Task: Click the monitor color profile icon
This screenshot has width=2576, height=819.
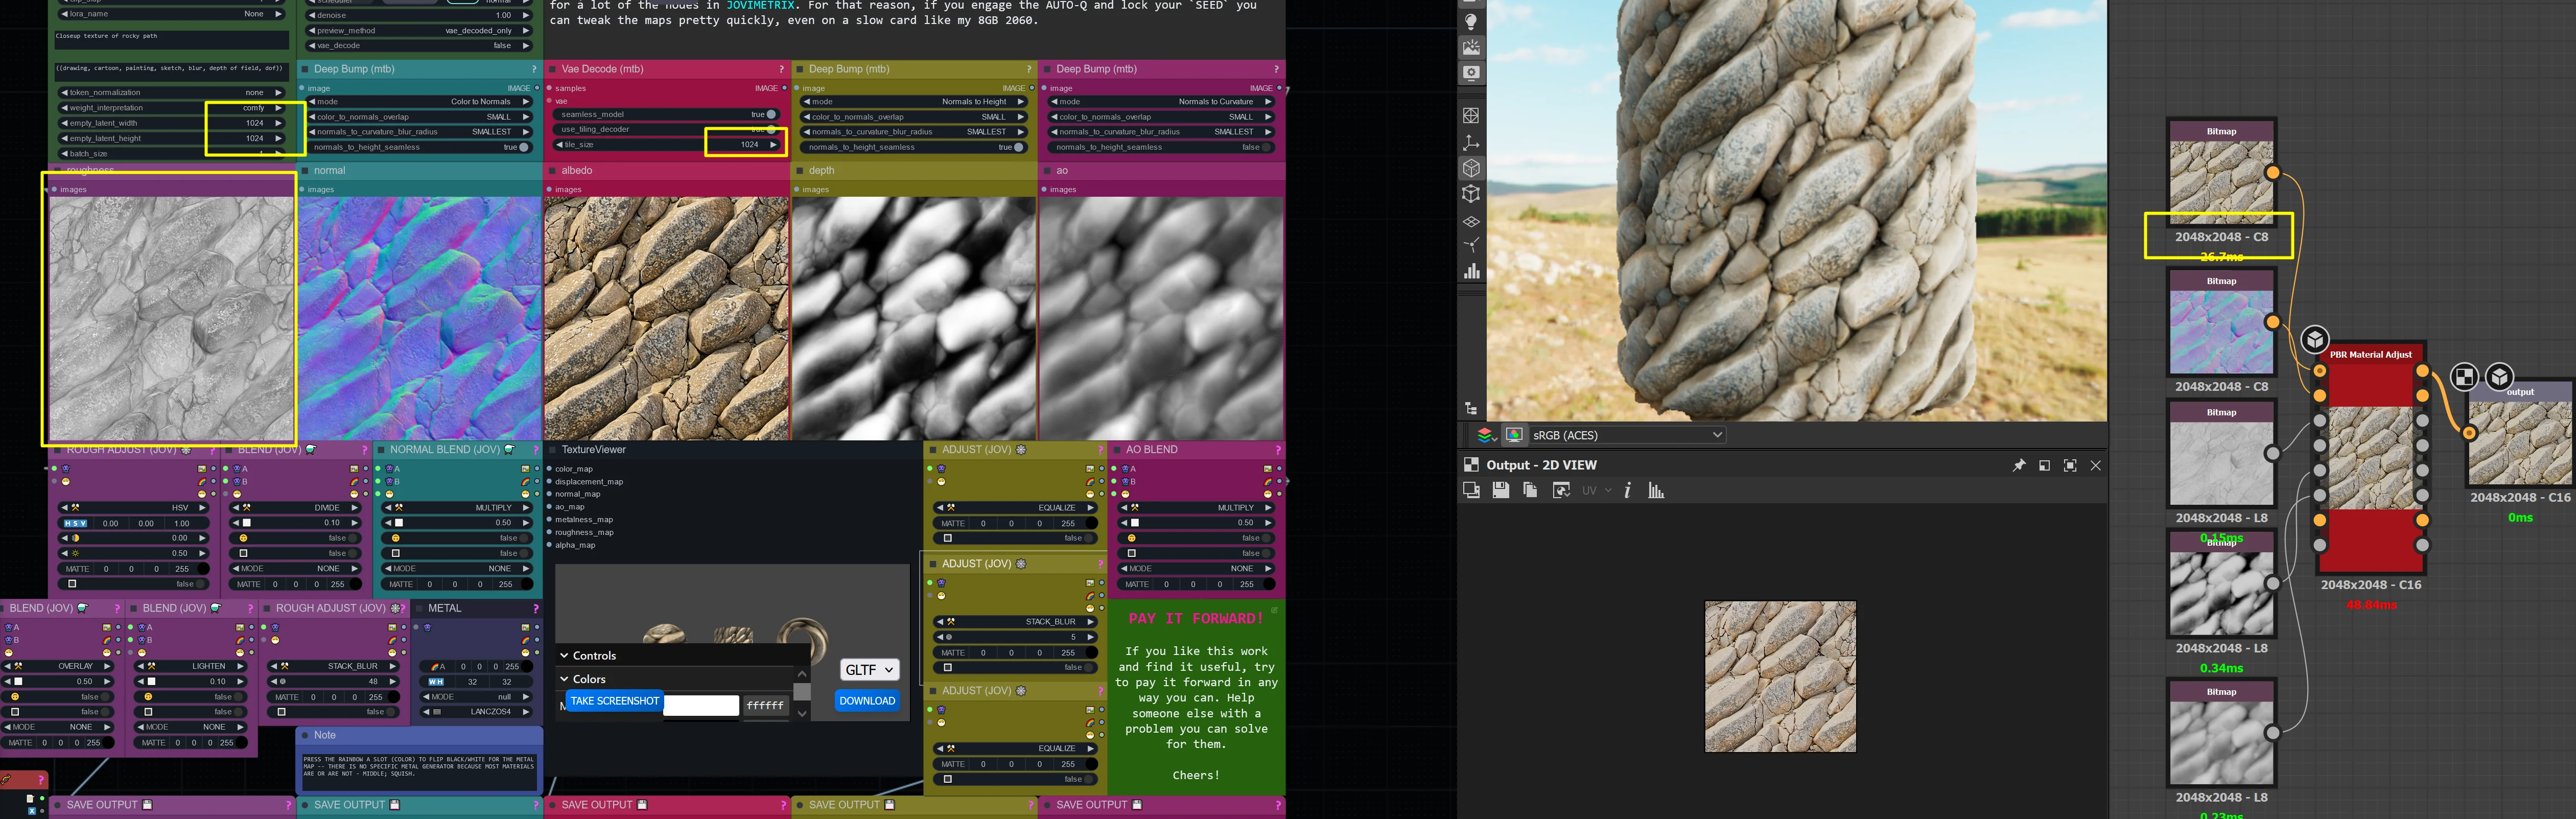Action: (x=1514, y=435)
